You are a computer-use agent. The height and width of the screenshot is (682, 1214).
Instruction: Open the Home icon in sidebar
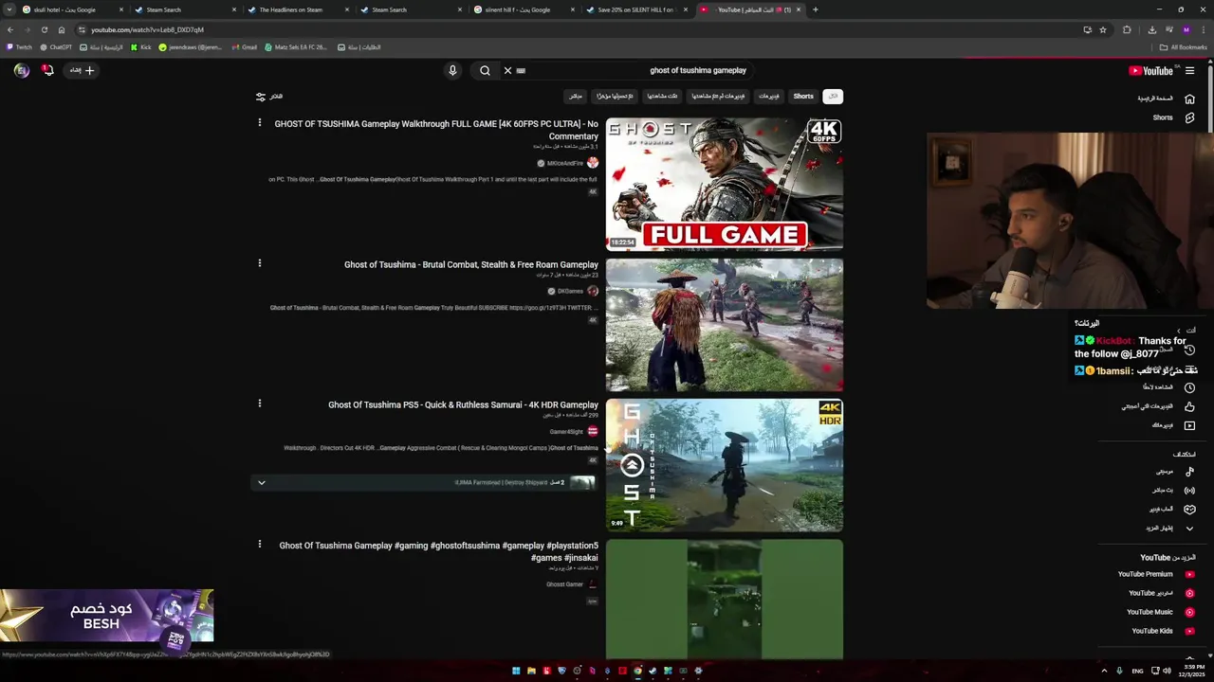click(x=1189, y=99)
